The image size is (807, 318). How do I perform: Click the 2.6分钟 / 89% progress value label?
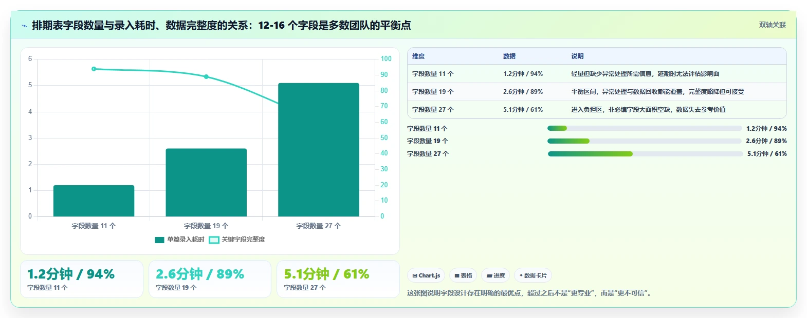tap(766, 141)
